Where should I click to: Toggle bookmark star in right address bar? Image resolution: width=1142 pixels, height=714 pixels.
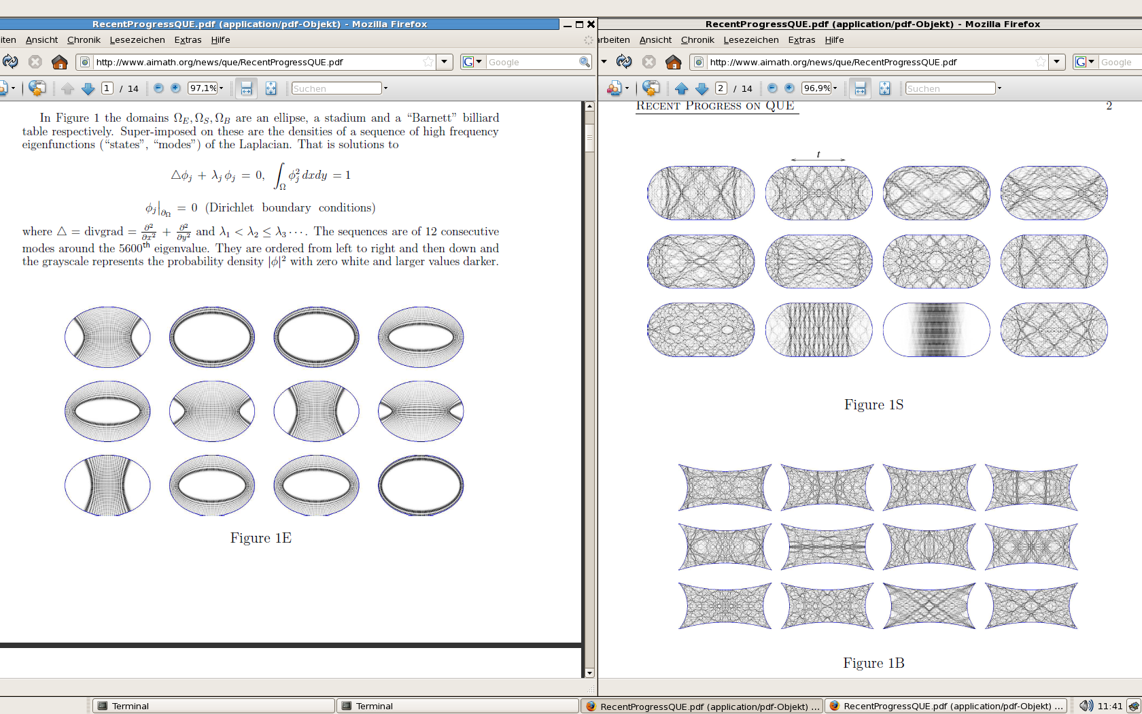(1040, 62)
